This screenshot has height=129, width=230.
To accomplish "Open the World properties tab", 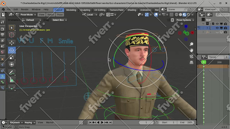I will [2, 52].
